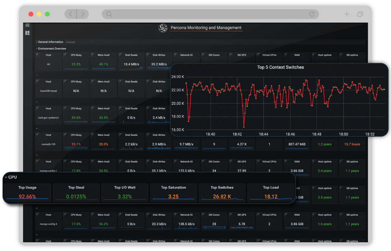The height and width of the screenshot is (251, 391).
Task: Click the link icon on the All row Disk Reads panel
Action: pos(120,54)
